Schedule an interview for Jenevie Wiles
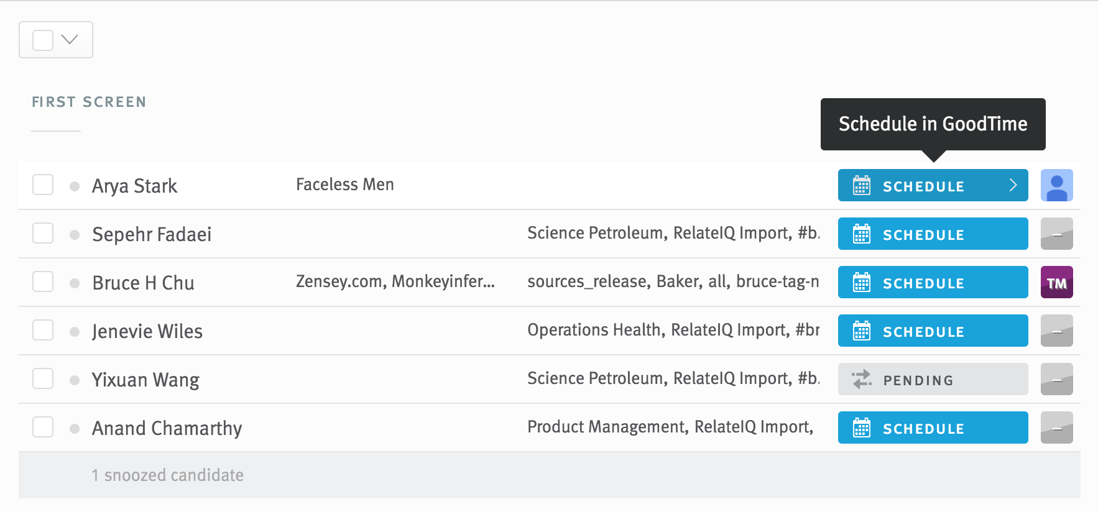This screenshot has width=1098, height=512. point(933,331)
